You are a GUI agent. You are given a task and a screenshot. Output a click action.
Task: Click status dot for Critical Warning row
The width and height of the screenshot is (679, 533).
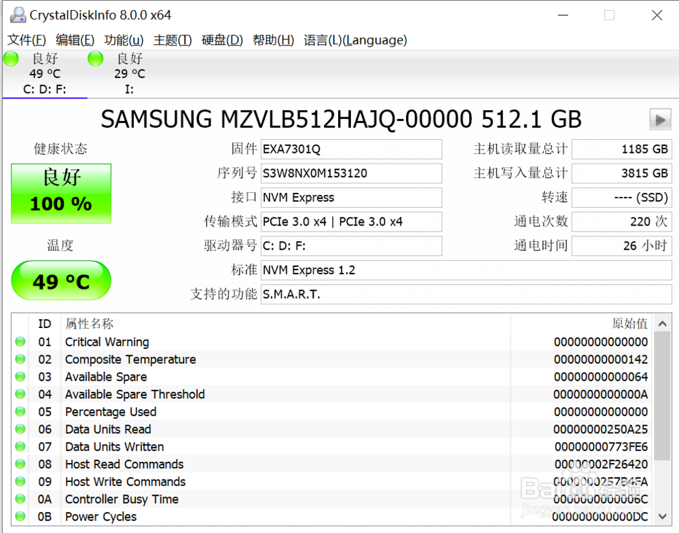click(x=20, y=342)
